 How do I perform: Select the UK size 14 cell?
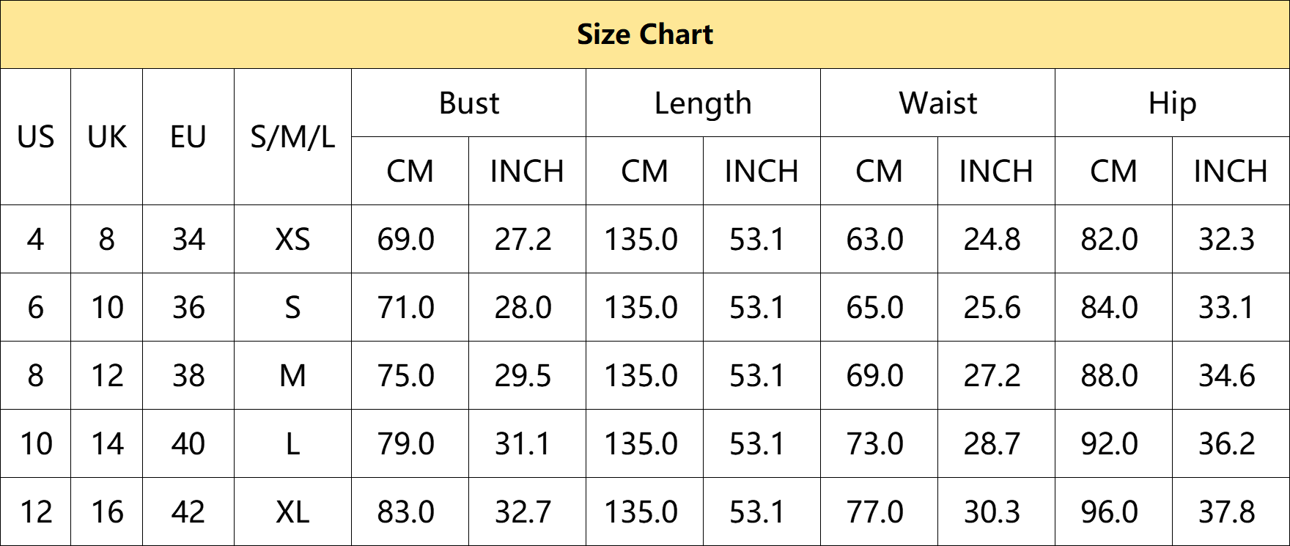click(x=107, y=444)
